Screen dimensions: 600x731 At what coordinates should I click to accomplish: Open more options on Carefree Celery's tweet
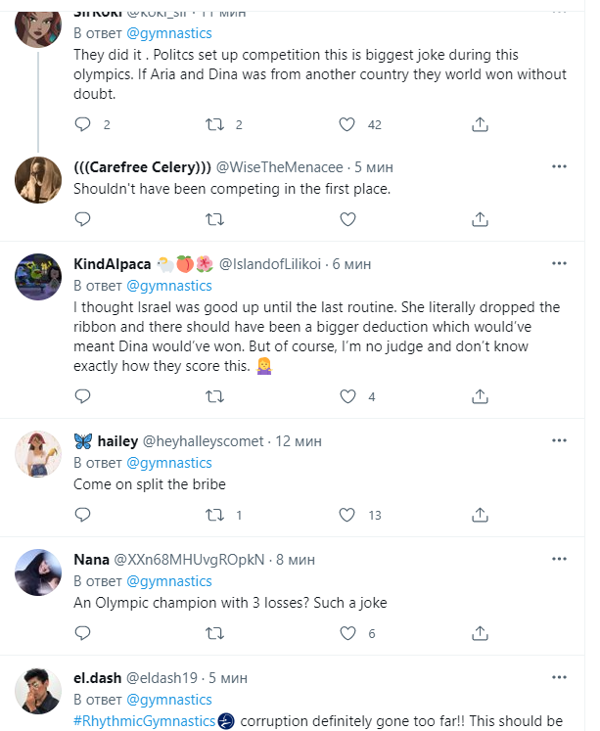pos(559,166)
